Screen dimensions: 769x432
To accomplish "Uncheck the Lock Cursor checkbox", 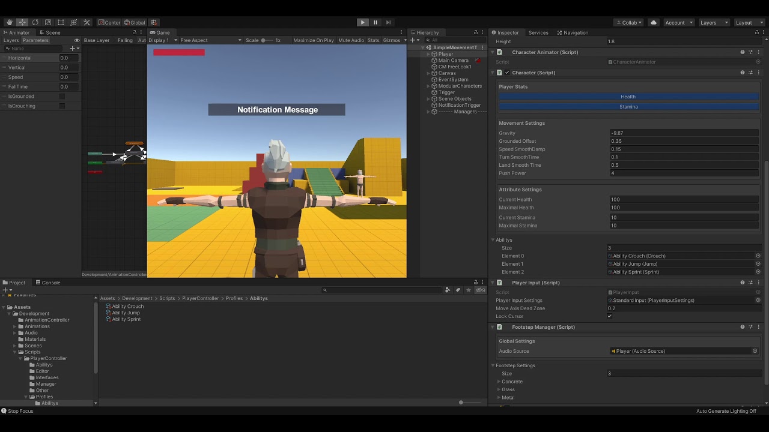I will (x=610, y=316).
